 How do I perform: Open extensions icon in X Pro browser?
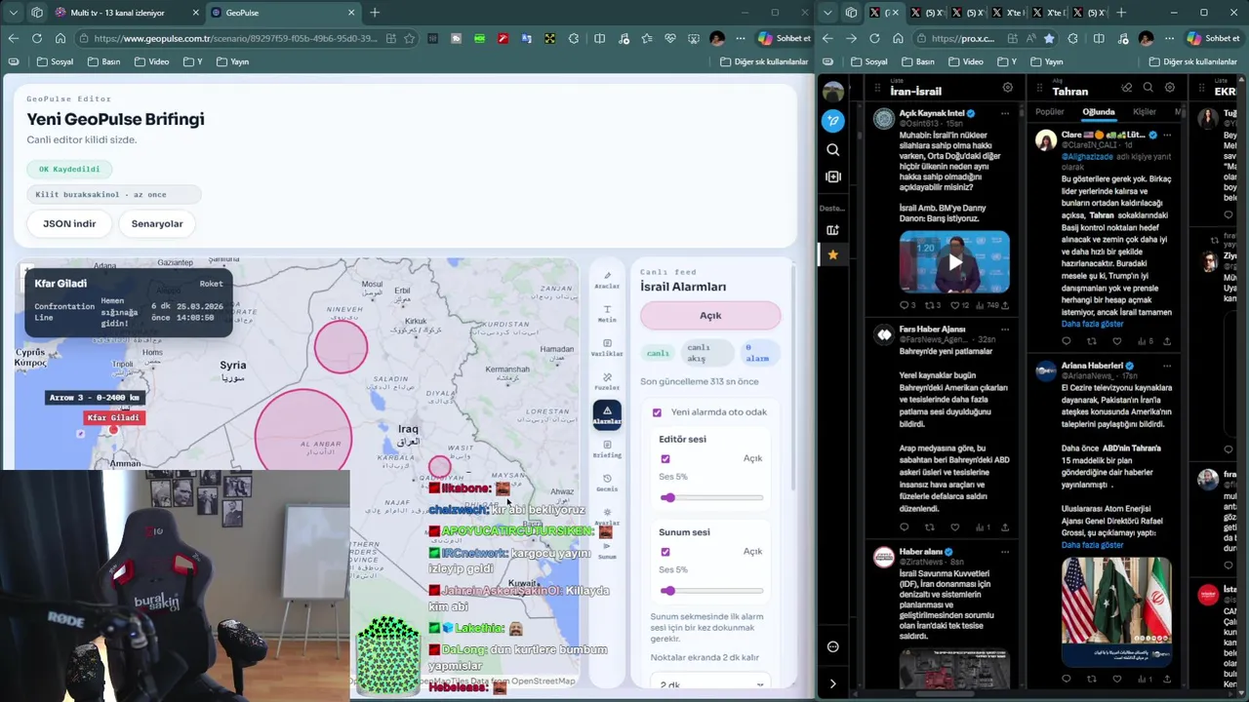click(1073, 39)
